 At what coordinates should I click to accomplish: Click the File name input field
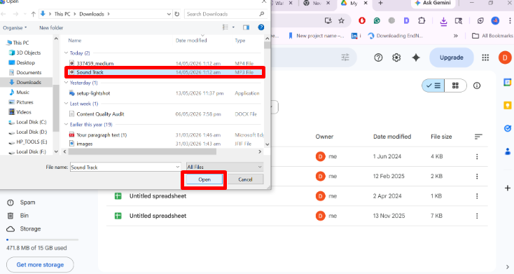(x=123, y=167)
